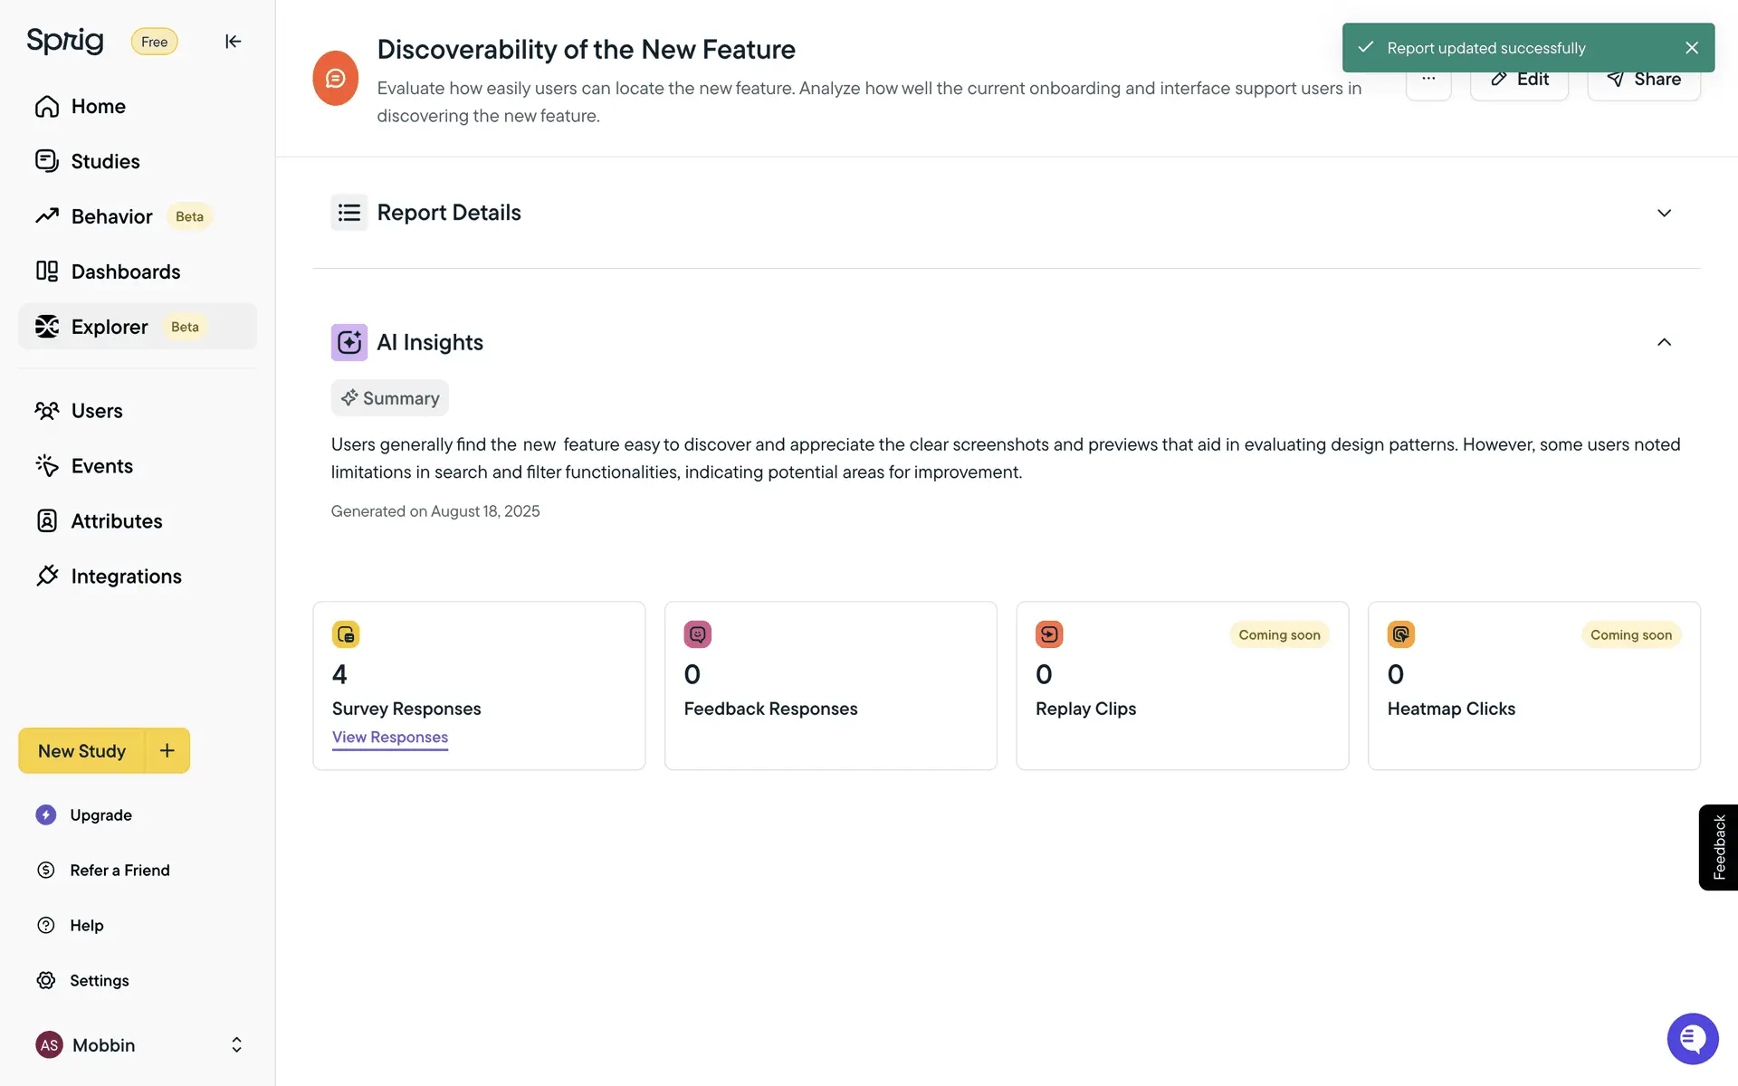Select the Summary chip
Image resolution: width=1738 pixels, height=1086 pixels.
coord(389,398)
